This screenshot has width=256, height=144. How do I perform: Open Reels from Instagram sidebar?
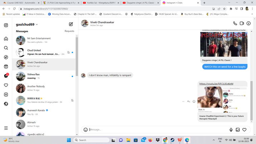click(6, 66)
